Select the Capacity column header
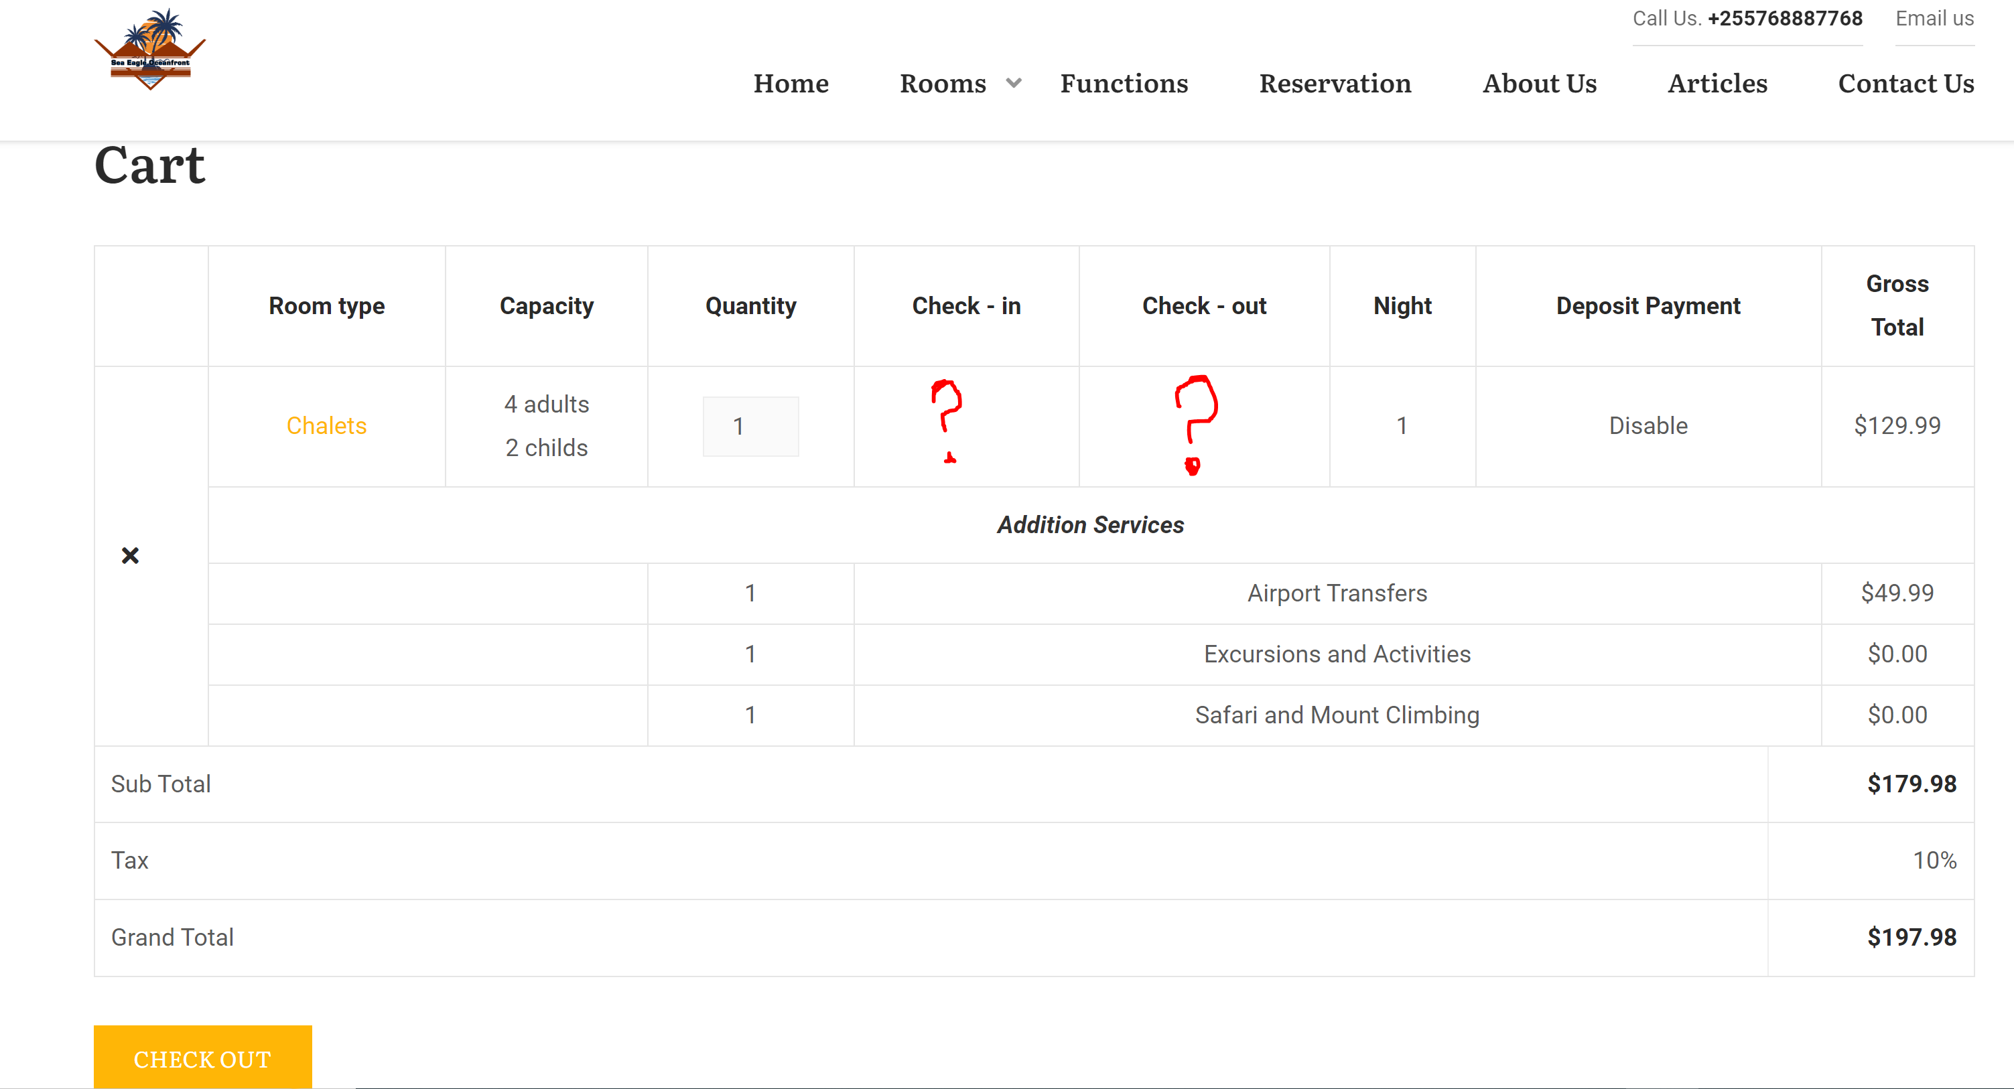Image resolution: width=2014 pixels, height=1089 pixels. click(x=547, y=305)
